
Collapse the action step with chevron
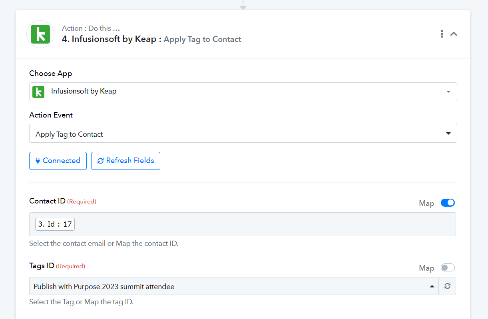coord(454,34)
